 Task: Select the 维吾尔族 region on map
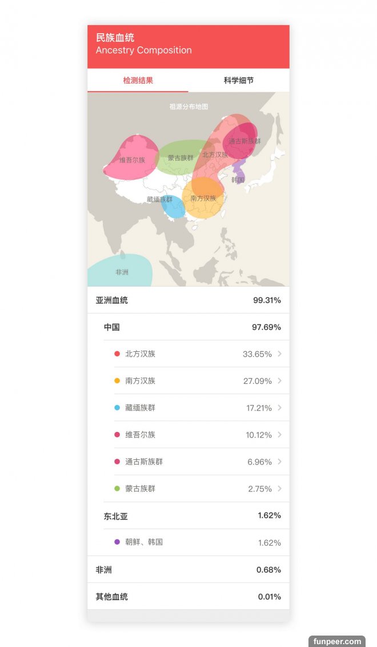point(132,159)
